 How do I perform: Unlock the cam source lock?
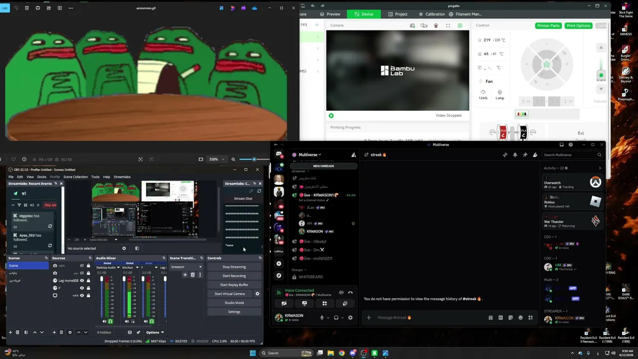pyautogui.click(x=89, y=266)
